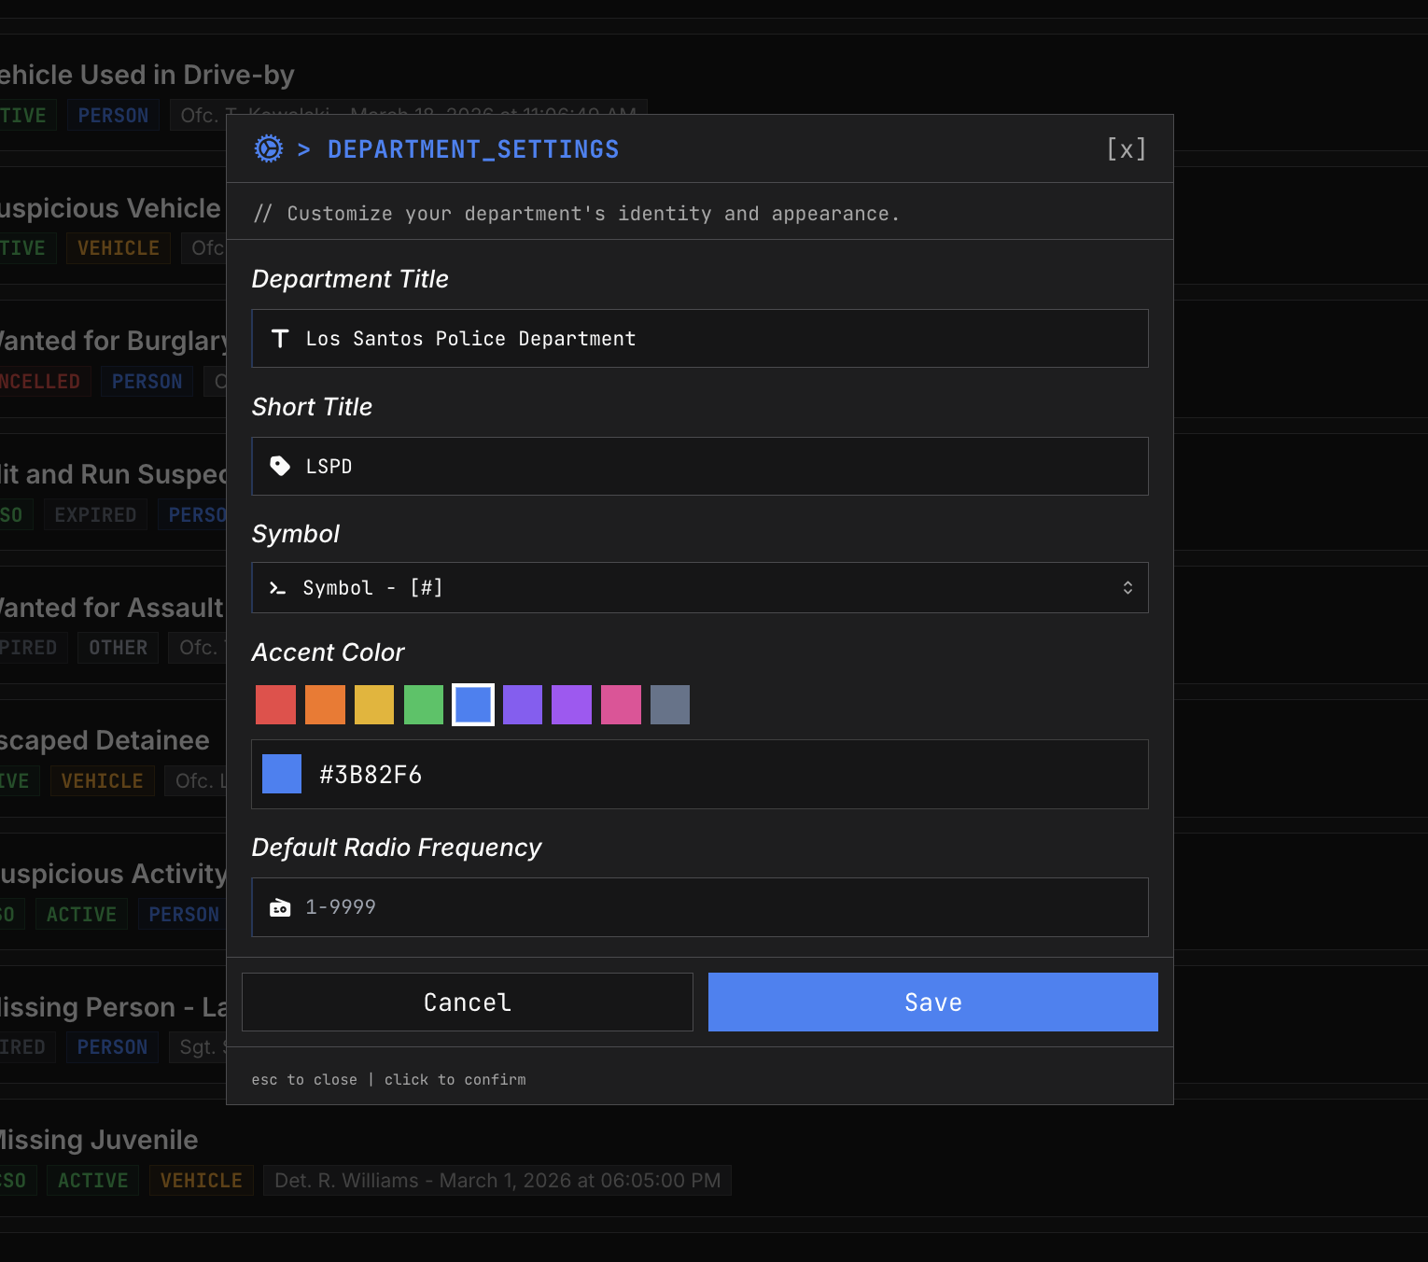Click the radio icon in frequency field

point(280,907)
